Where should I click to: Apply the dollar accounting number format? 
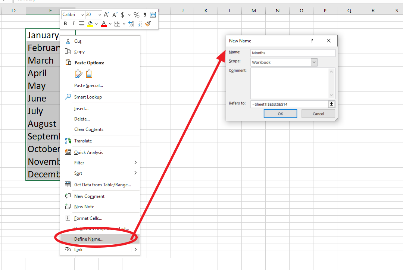pos(123,15)
